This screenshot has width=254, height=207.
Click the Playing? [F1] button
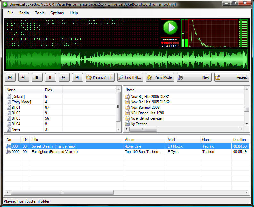[x=100, y=77]
